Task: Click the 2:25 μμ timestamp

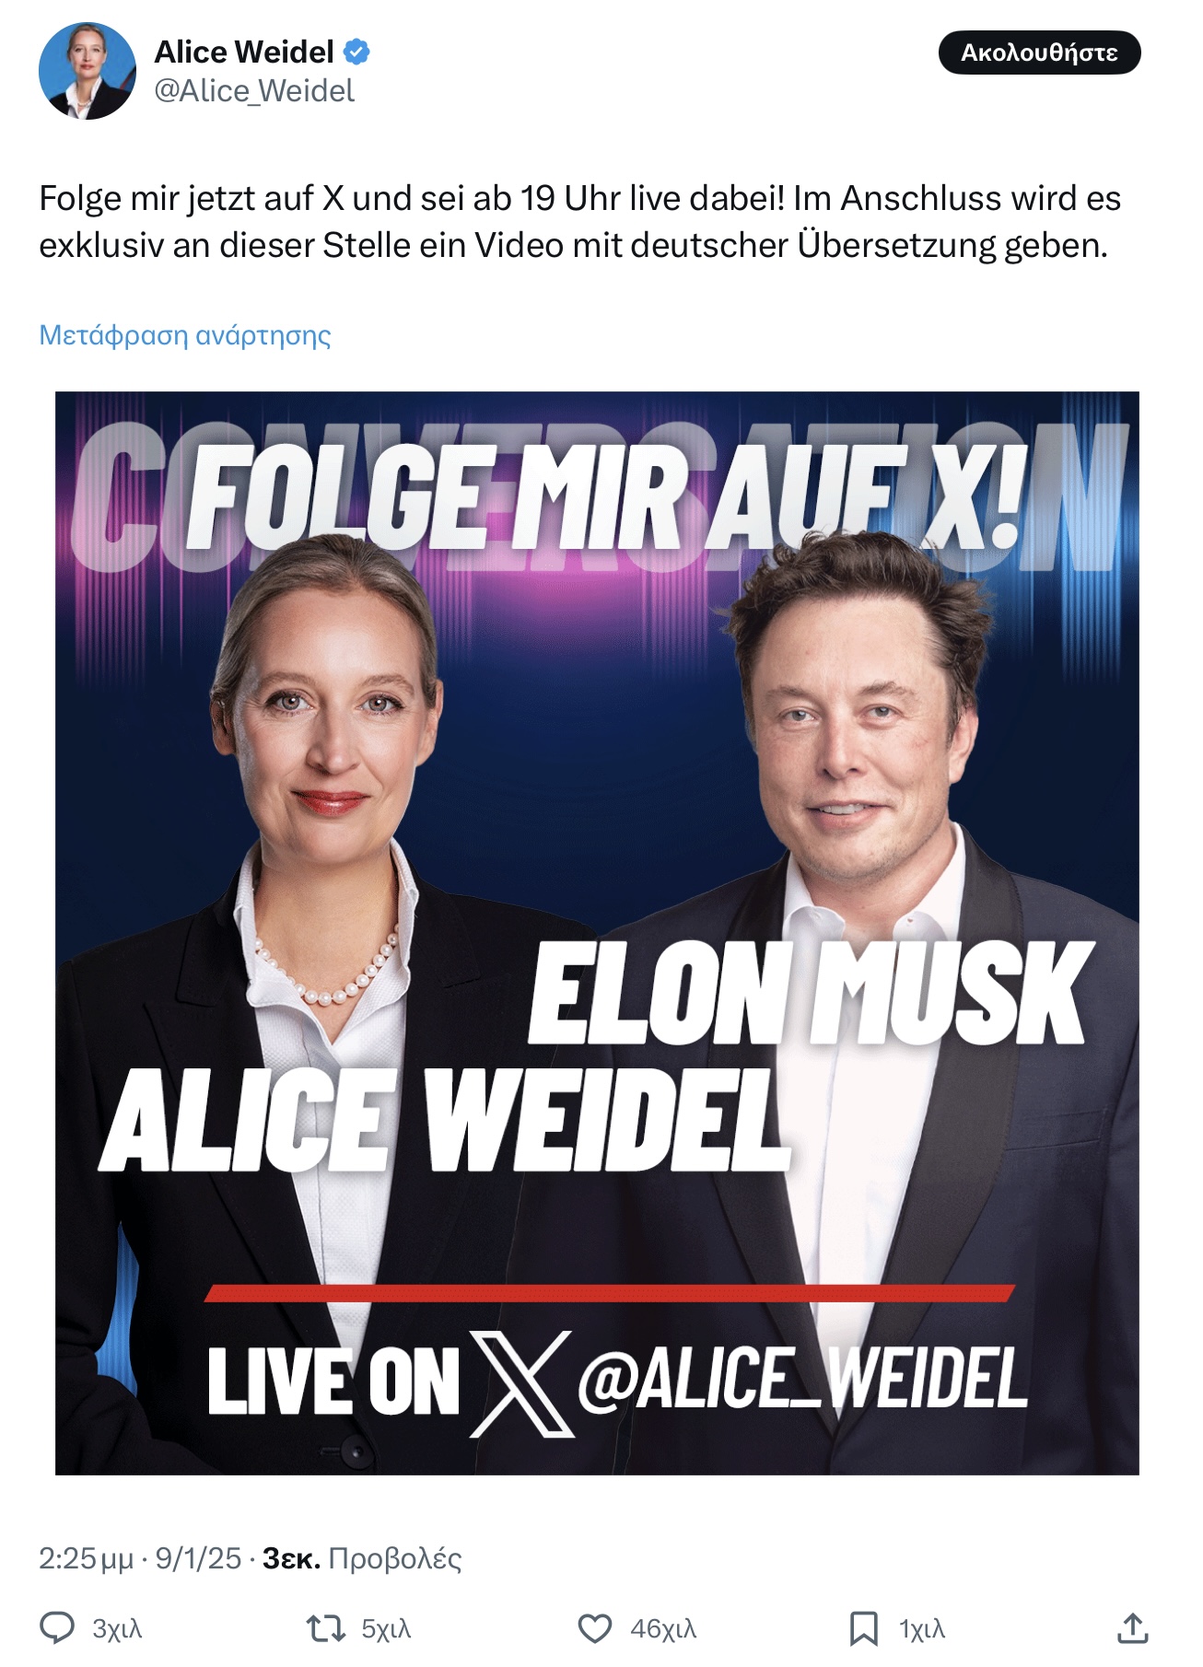Action: [86, 1558]
